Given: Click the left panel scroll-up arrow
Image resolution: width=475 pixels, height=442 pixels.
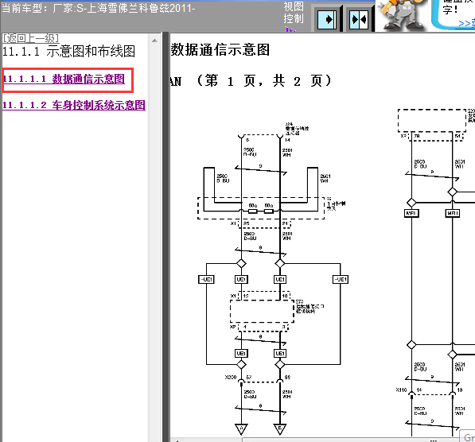Looking at the screenshot, I should pyautogui.click(x=154, y=41).
